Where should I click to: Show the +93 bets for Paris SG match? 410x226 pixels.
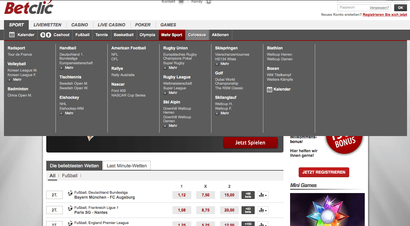click(248, 210)
